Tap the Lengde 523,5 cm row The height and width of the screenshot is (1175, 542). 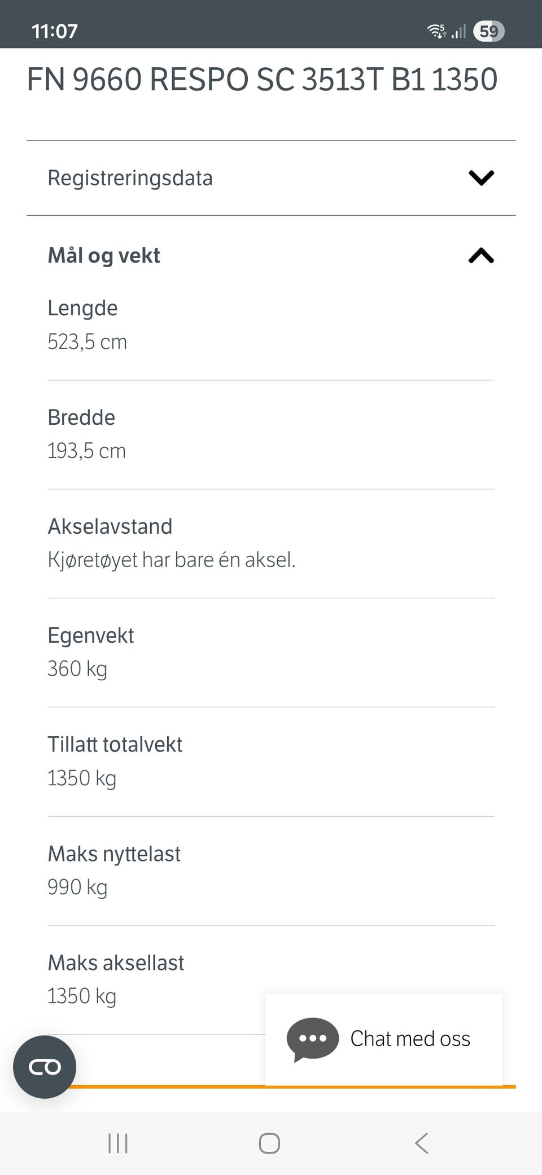(x=271, y=325)
